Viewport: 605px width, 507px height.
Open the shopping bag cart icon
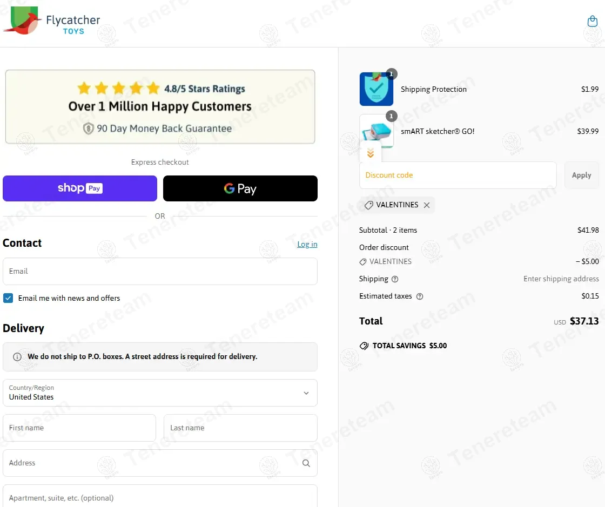tap(592, 21)
